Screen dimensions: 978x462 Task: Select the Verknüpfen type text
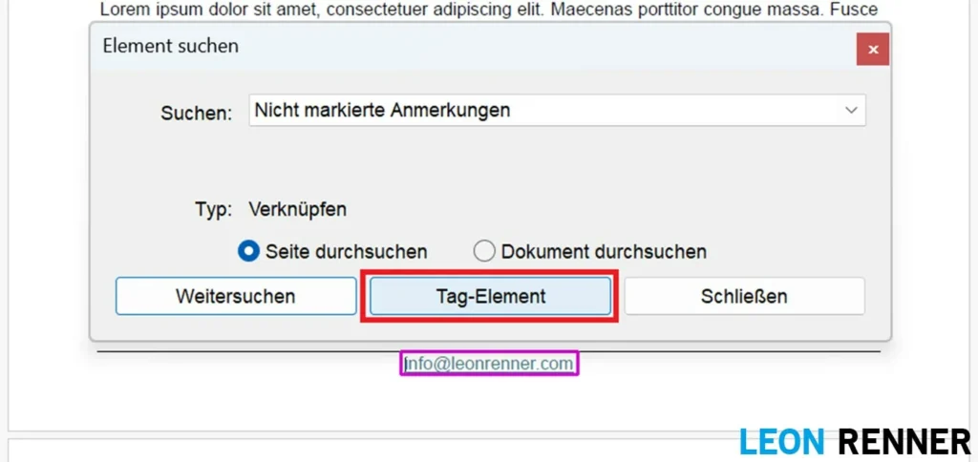pyautogui.click(x=297, y=209)
